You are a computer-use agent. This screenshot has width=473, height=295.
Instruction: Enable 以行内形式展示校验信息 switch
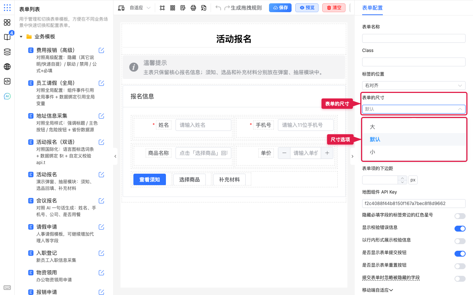point(460,241)
